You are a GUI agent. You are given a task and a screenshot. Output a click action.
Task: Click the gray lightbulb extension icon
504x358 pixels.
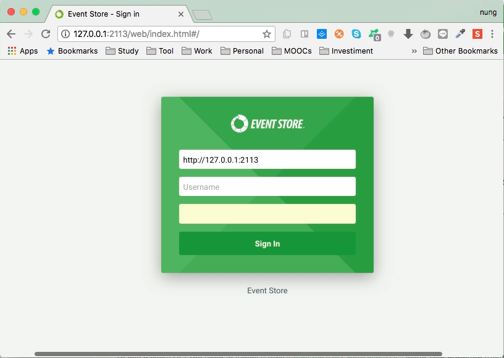(x=391, y=34)
